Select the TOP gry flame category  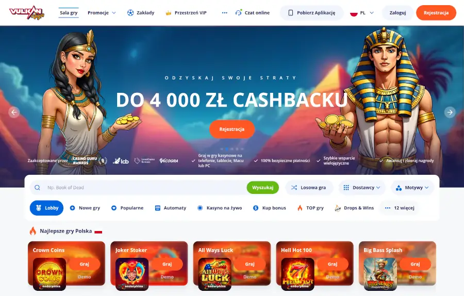[x=310, y=208]
